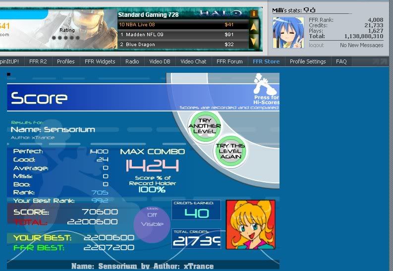The height and width of the screenshot is (271, 393).
Task: Go to the FFR Forum tab
Action: click(x=229, y=61)
